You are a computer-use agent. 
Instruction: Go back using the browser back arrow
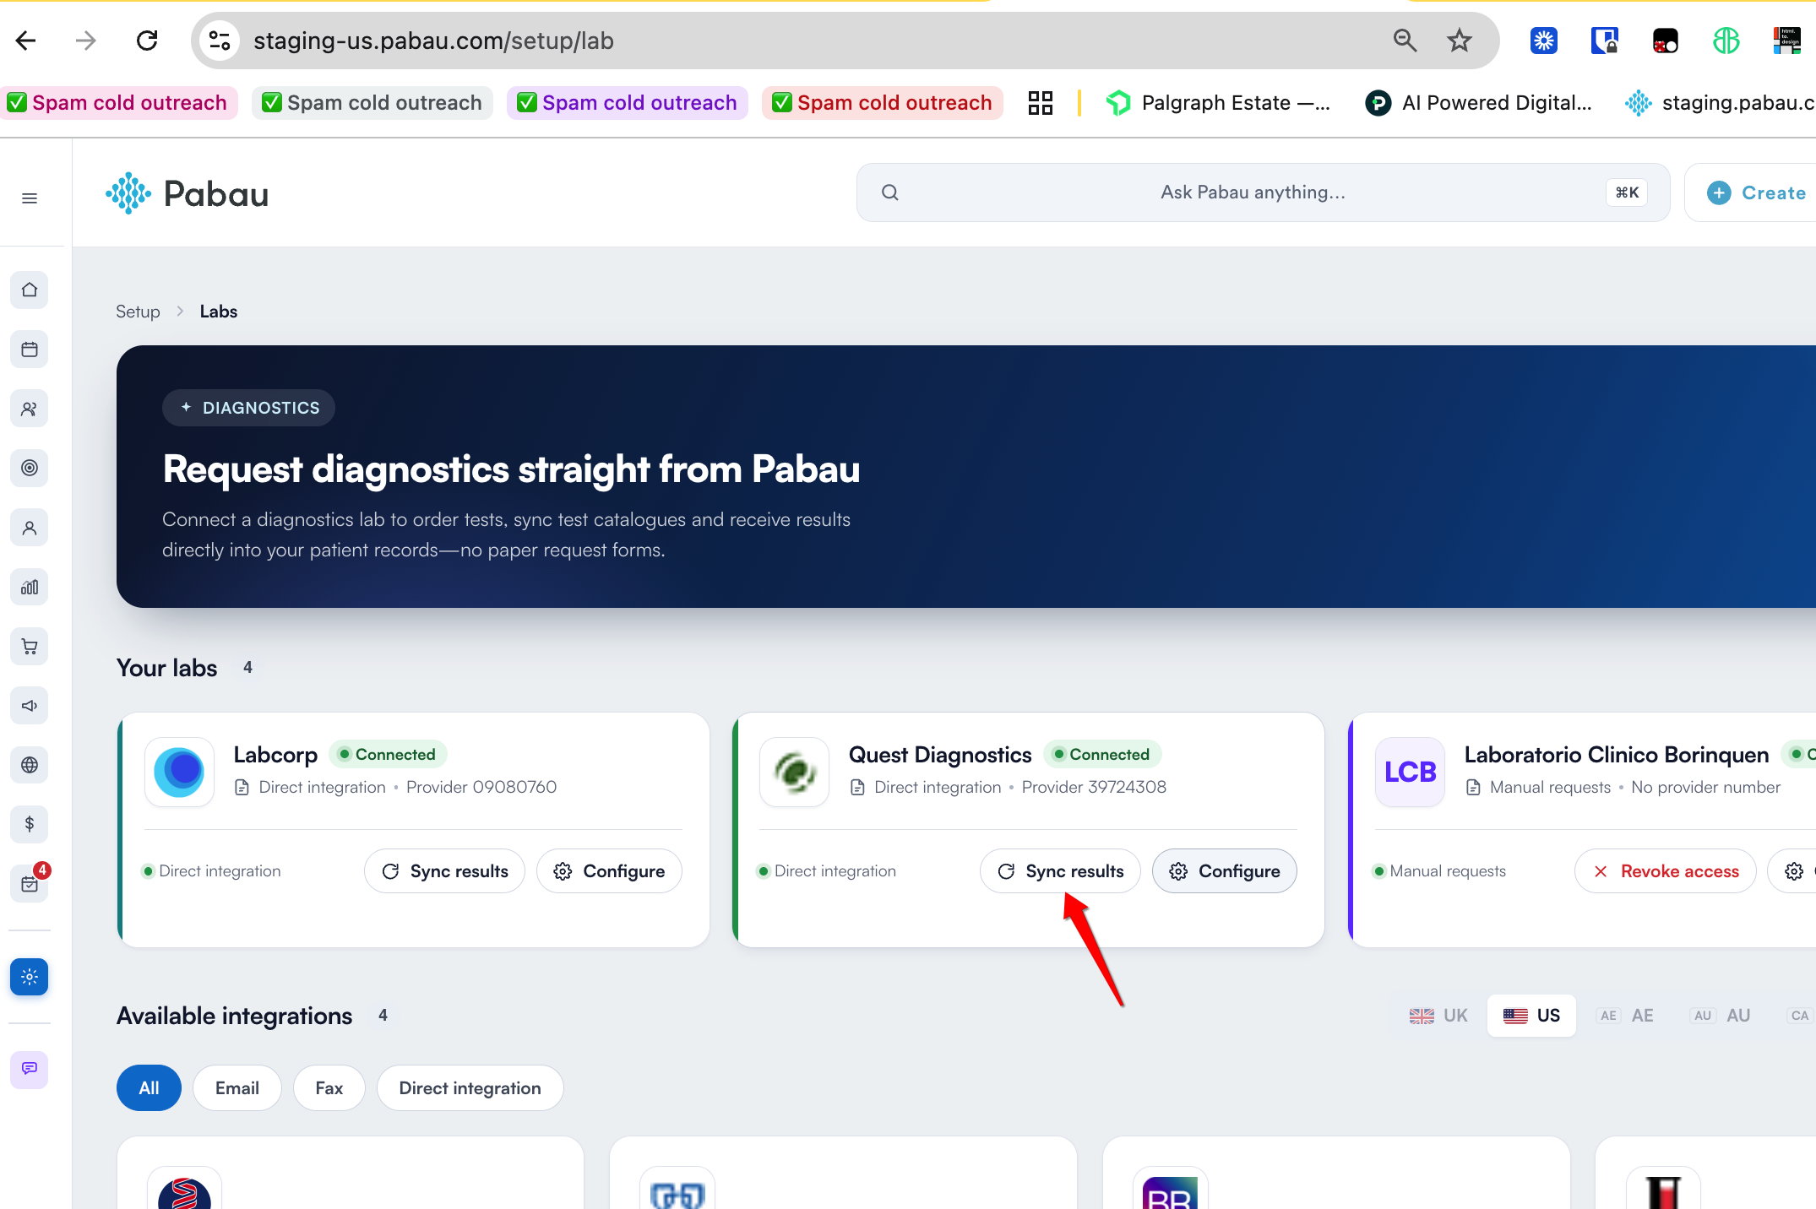coord(26,41)
